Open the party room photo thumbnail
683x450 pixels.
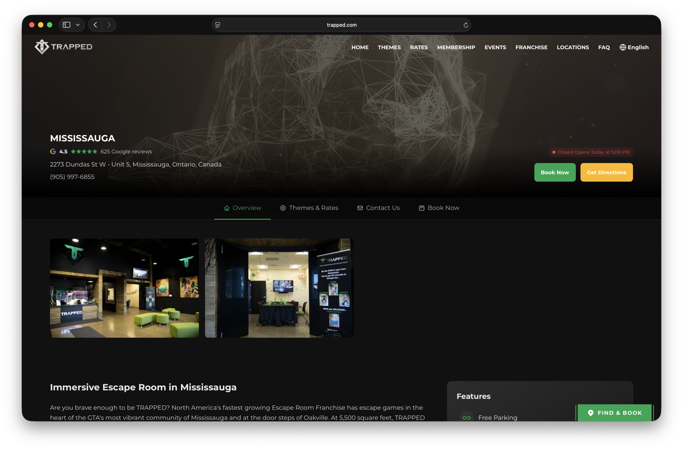(279, 288)
